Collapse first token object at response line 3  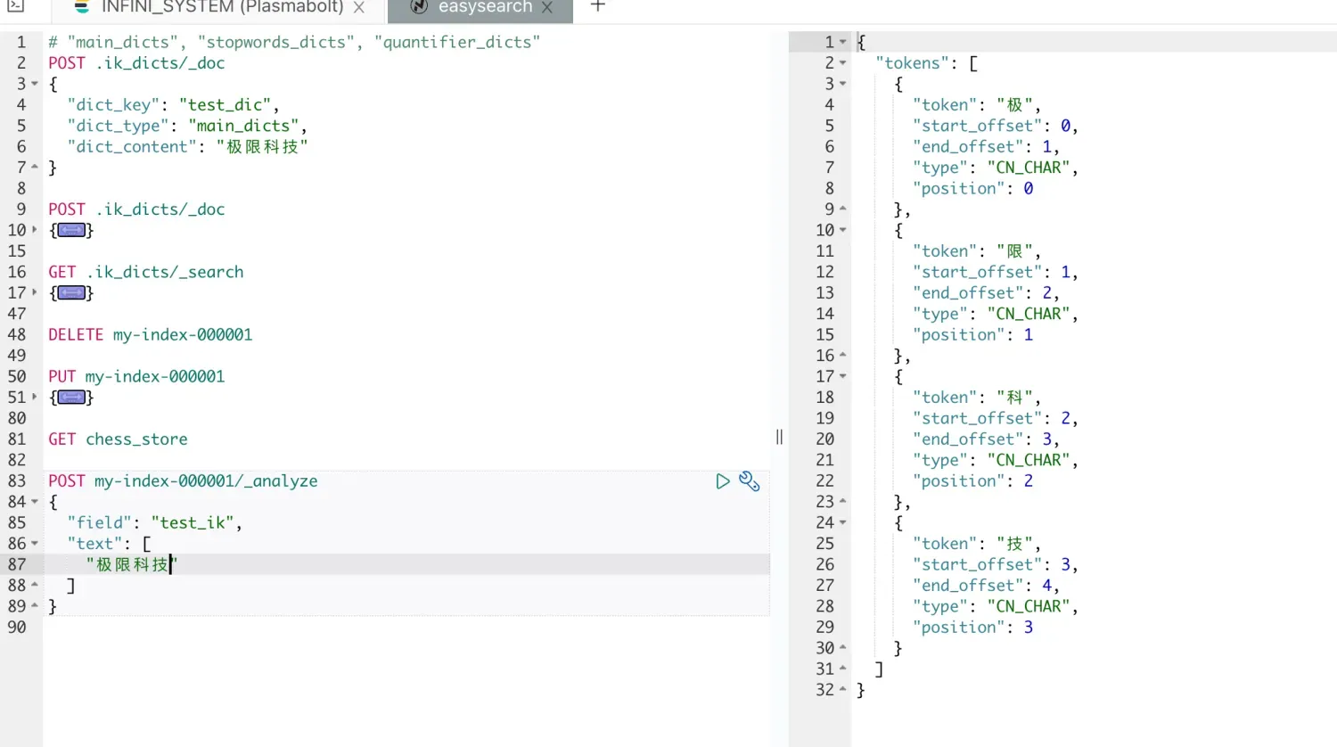843,84
